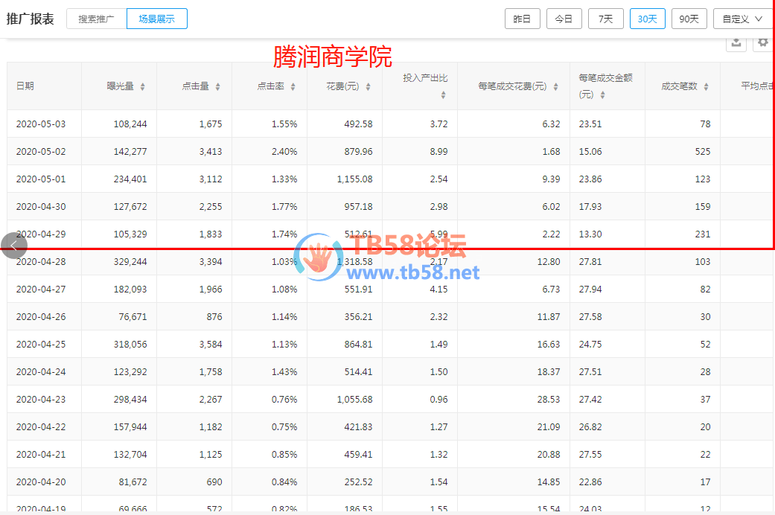Click spend value 1,055.68
Viewport: 775px width, 515px height.
(355, 400)
